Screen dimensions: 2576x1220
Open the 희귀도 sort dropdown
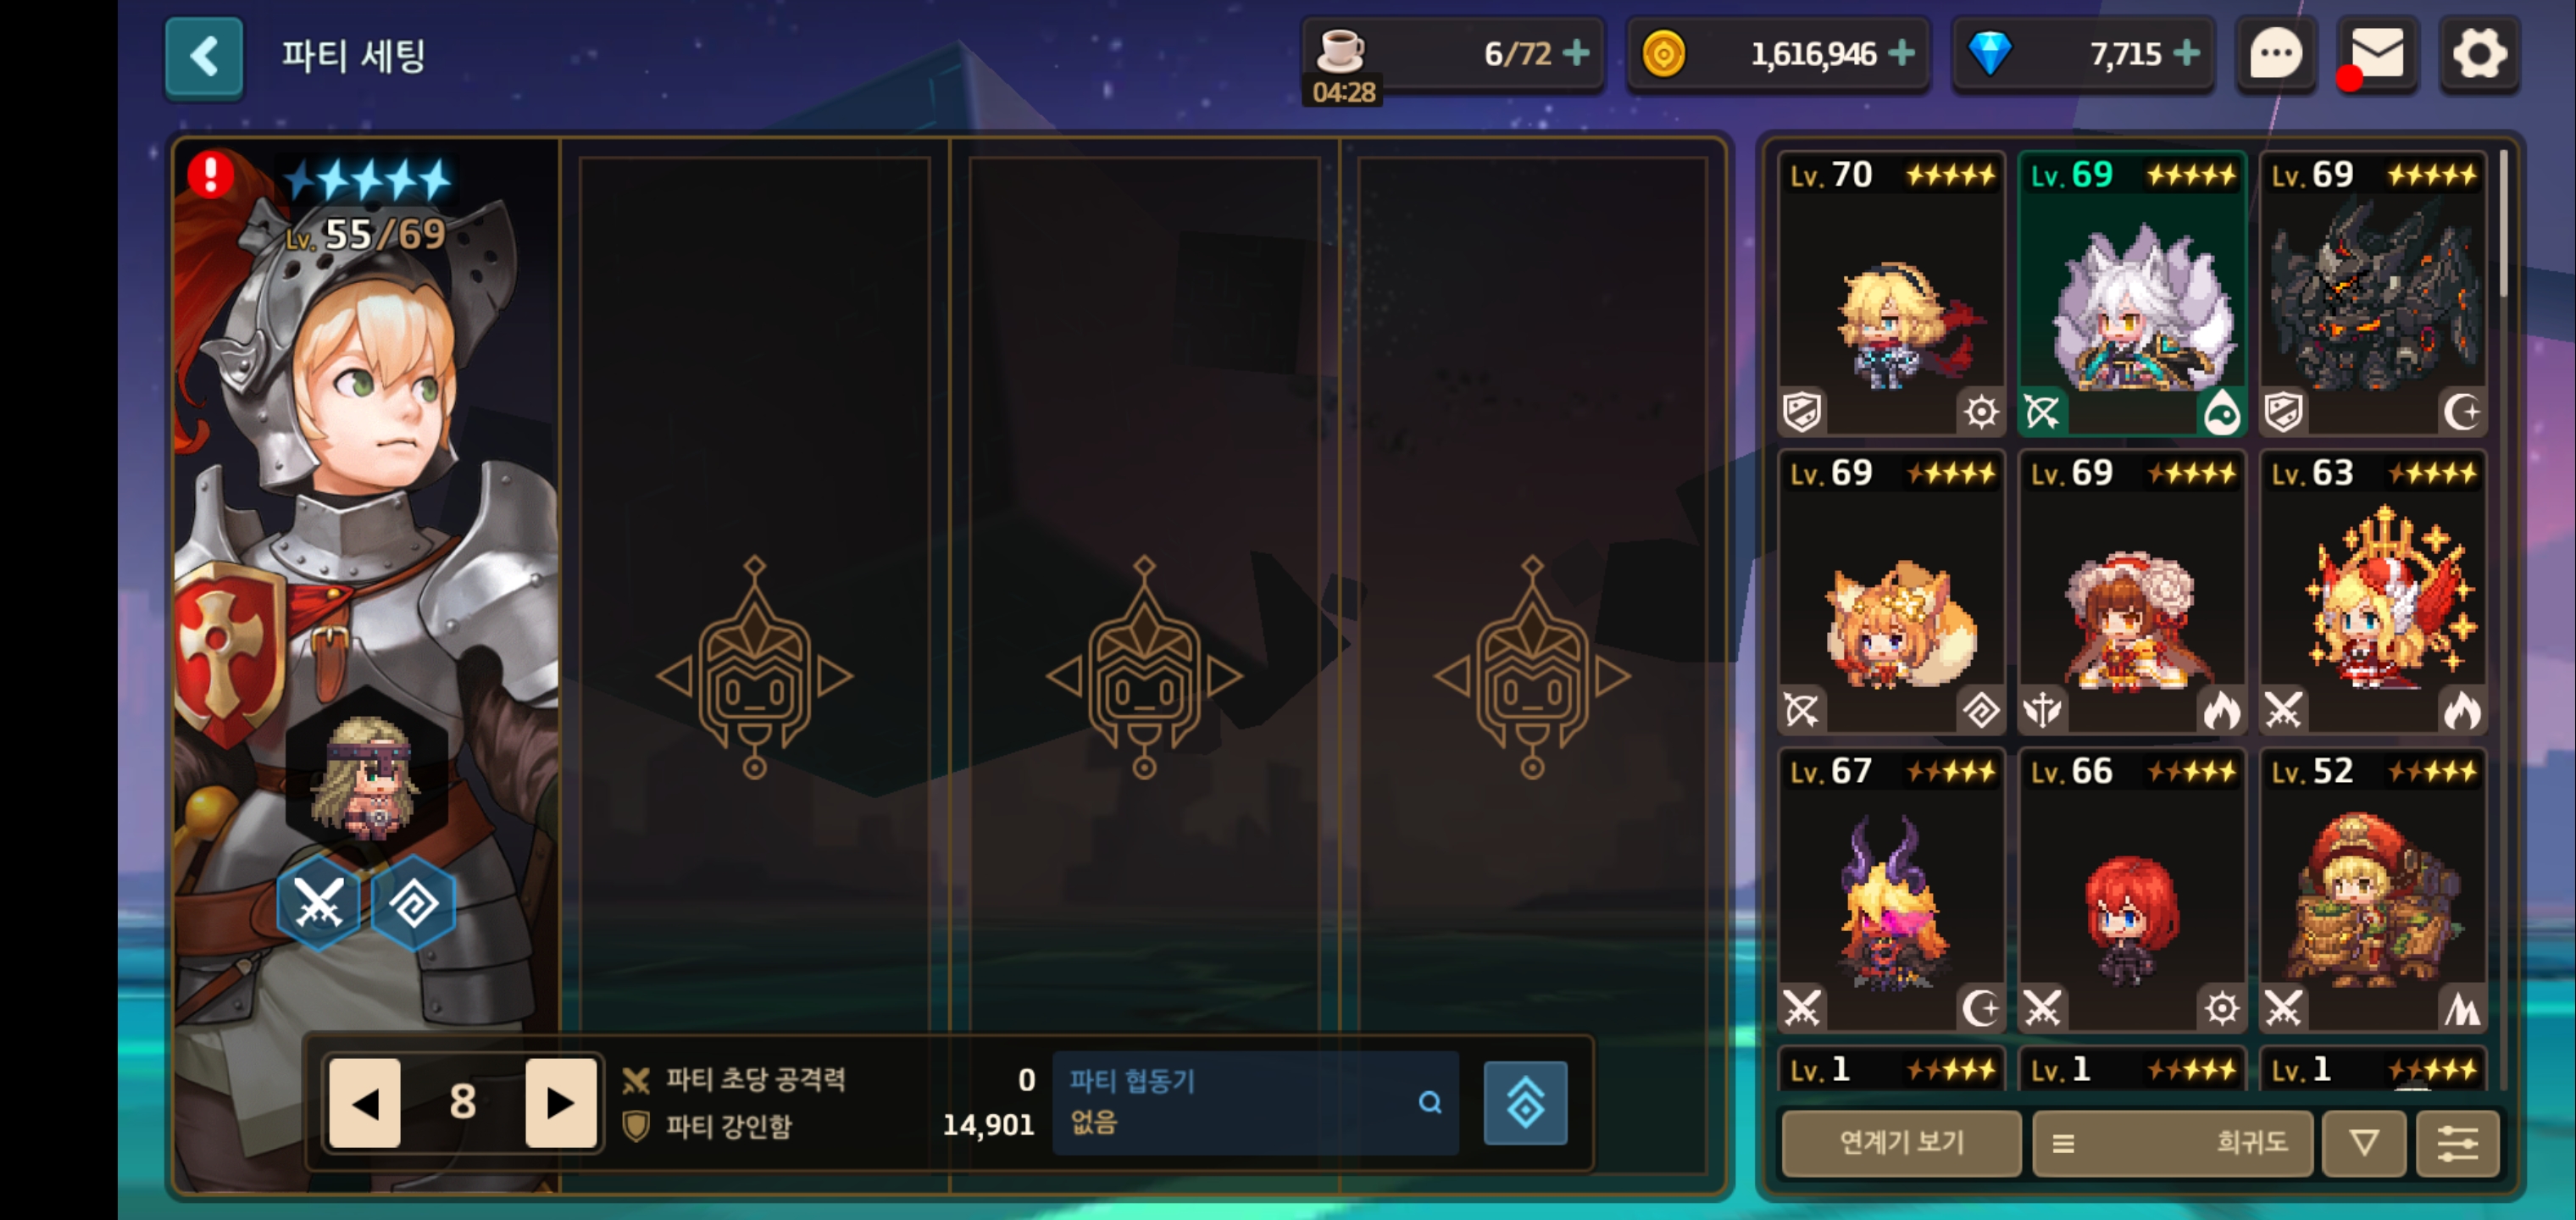[x=2173, y=1143]
